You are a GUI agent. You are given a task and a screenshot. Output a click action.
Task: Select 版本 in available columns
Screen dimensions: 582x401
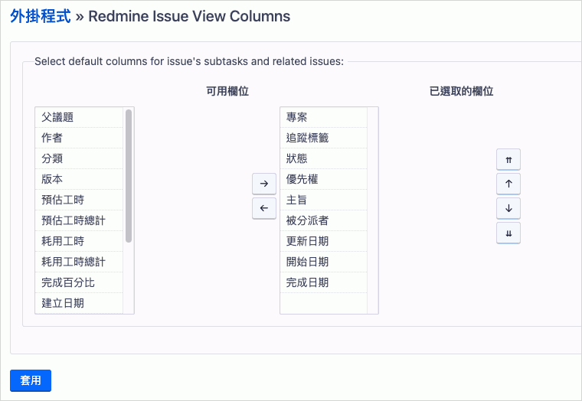(79, 179)
